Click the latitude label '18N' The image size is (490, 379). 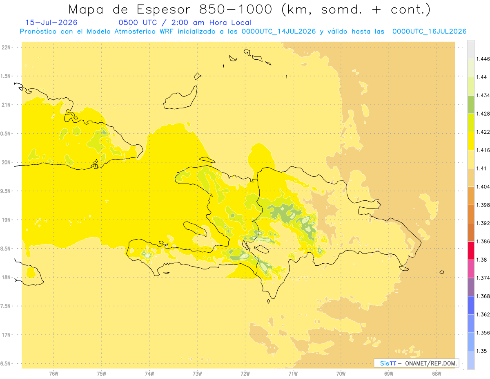point(7,277)
